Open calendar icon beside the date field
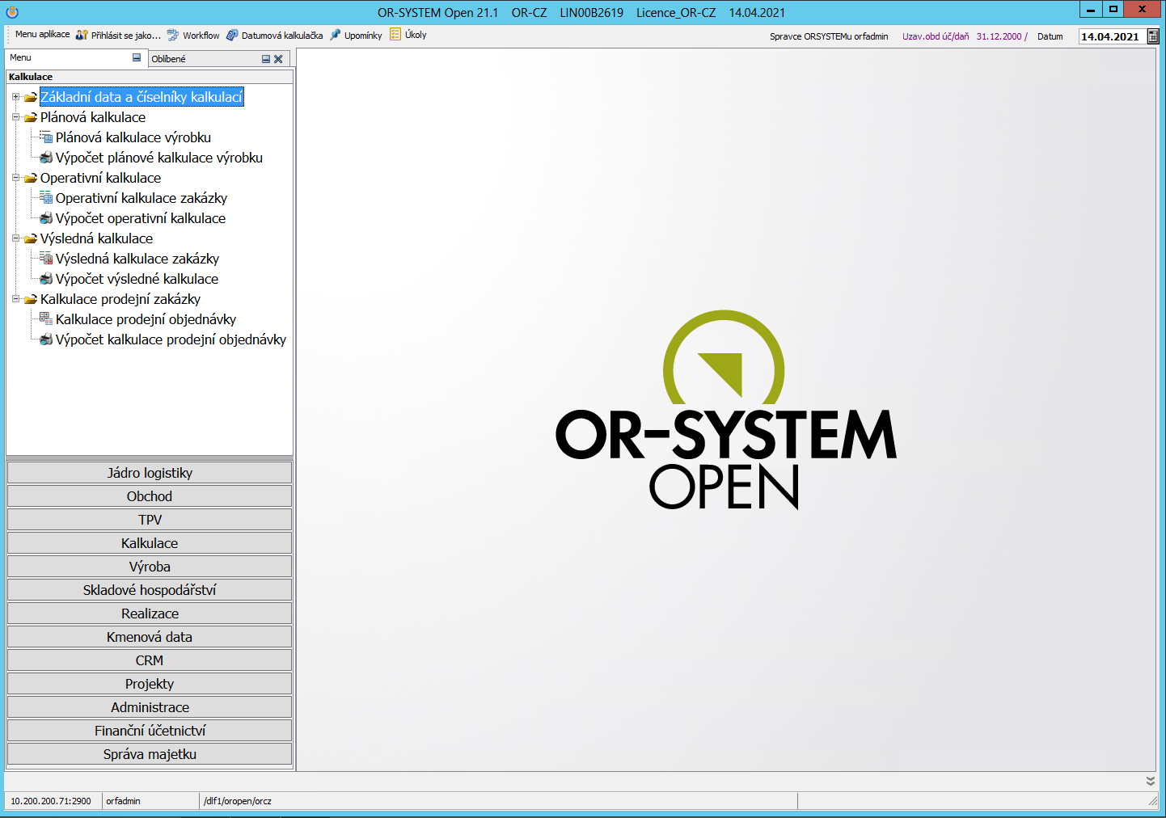The height and width of the screenshot is (818, 1166). click(1153, 36)
